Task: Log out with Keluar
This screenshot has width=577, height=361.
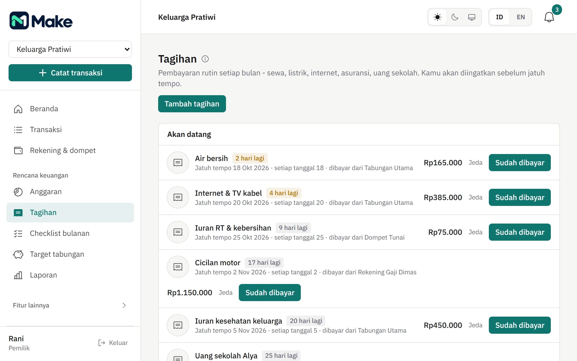Action: 113,343
